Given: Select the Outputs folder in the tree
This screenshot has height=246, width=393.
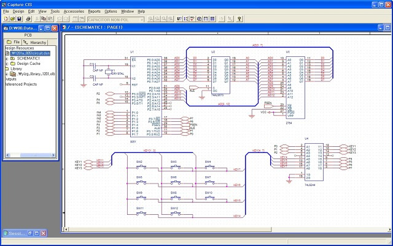Looking at the screenshot, I should (x=10, y=79).
